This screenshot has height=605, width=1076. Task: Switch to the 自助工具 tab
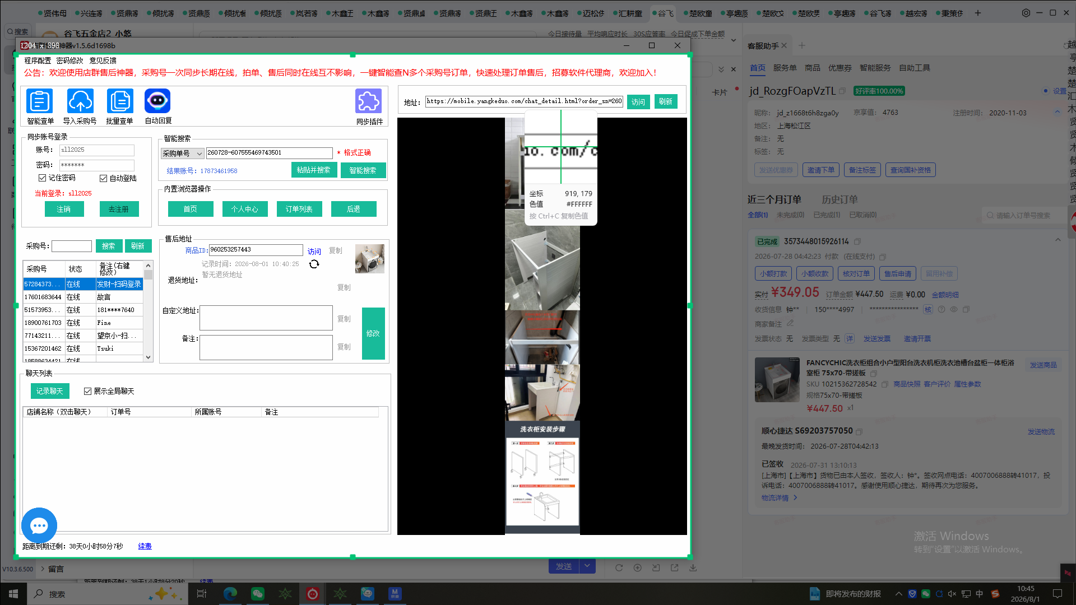[x=915, y=68]
